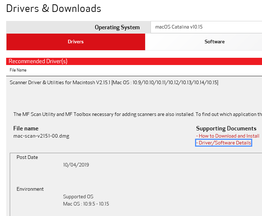
Task: Select the Scanner Driver & Utilities for Macintosh row
Action: point(114,83)
